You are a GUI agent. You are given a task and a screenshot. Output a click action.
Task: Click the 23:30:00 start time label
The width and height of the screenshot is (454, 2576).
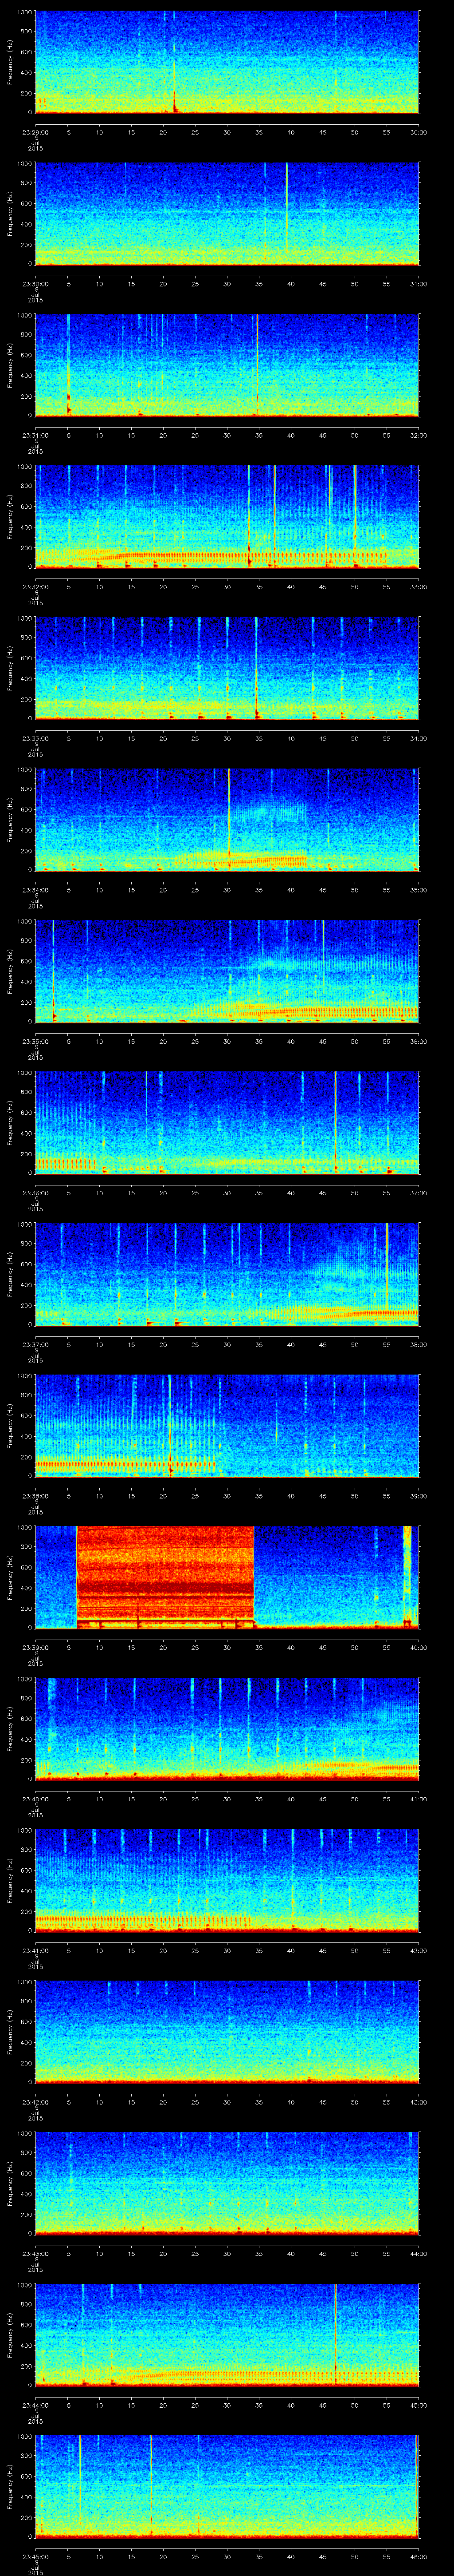(x=35, y=284)
